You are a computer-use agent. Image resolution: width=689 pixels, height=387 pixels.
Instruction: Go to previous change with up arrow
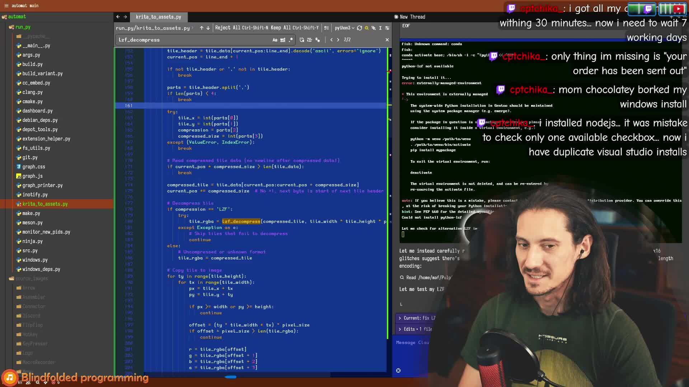pos(202,28)
